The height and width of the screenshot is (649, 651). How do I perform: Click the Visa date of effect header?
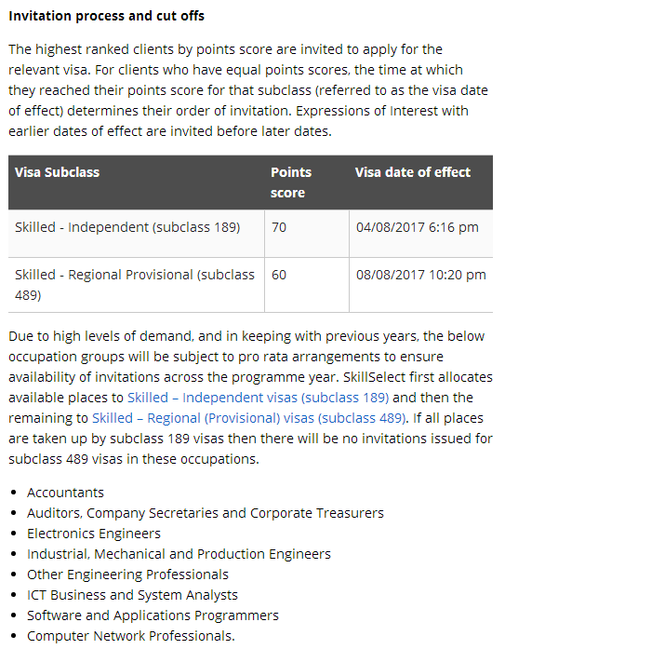[413, 172]
